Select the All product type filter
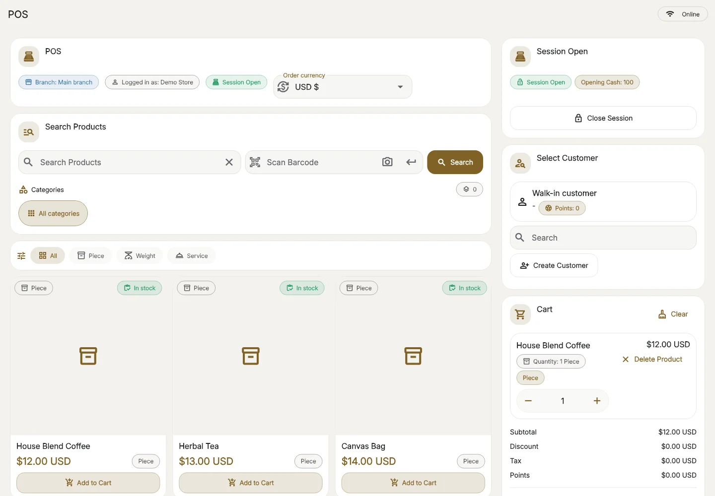715x496 pixels. click(x=48, y=256)
